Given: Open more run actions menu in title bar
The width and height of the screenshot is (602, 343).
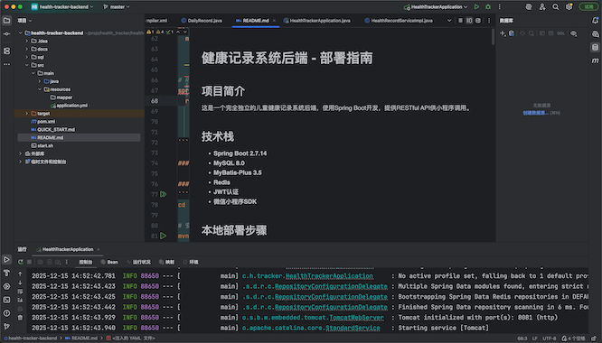Looking at the screenshot, I should pyautogui.click(x=500, y=7).
